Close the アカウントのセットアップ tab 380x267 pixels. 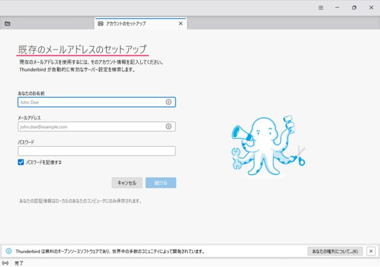pos(180,24)
